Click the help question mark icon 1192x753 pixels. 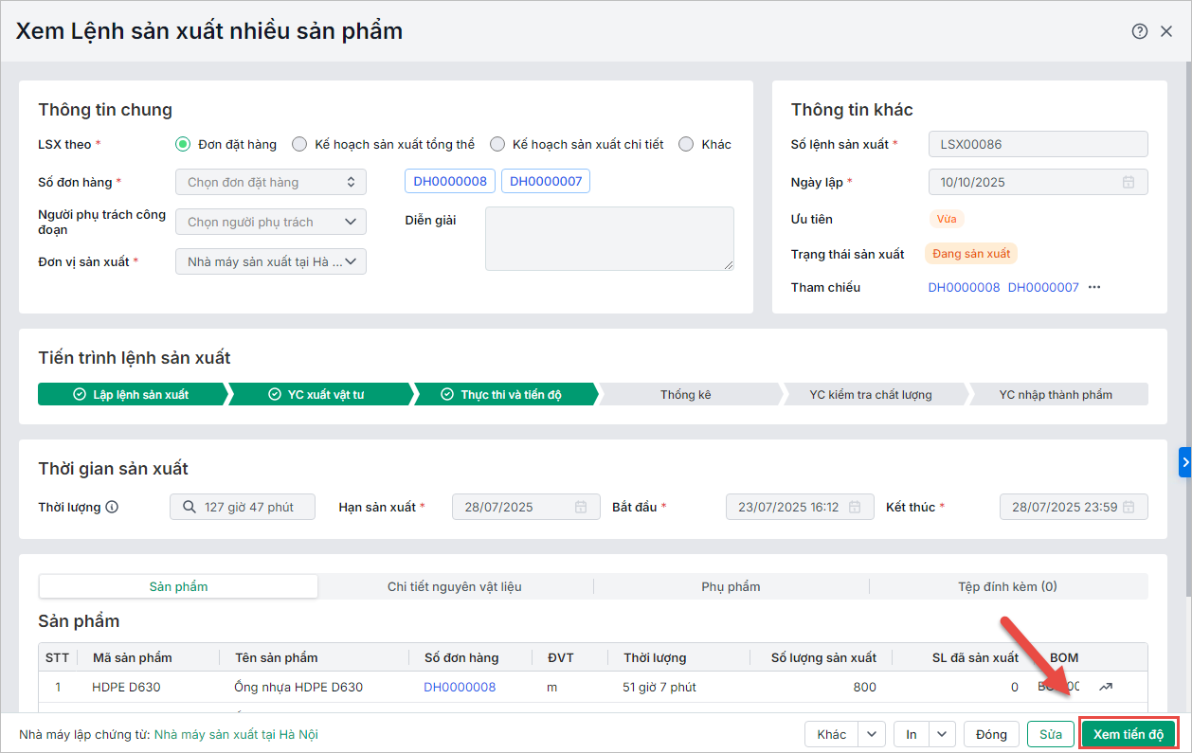(1140, 31)
